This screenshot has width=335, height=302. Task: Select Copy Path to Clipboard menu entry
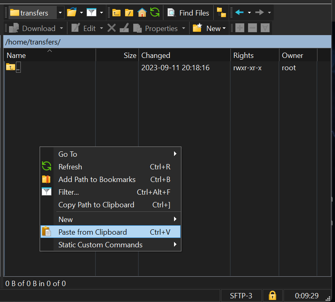click(96, 205)
